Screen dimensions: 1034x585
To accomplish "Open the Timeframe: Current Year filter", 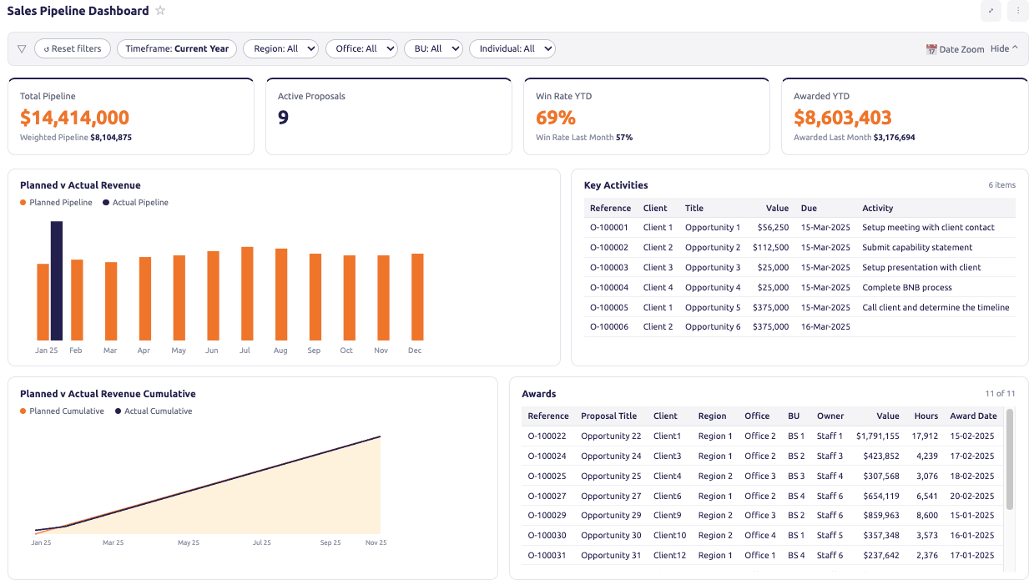I will 177,48.
